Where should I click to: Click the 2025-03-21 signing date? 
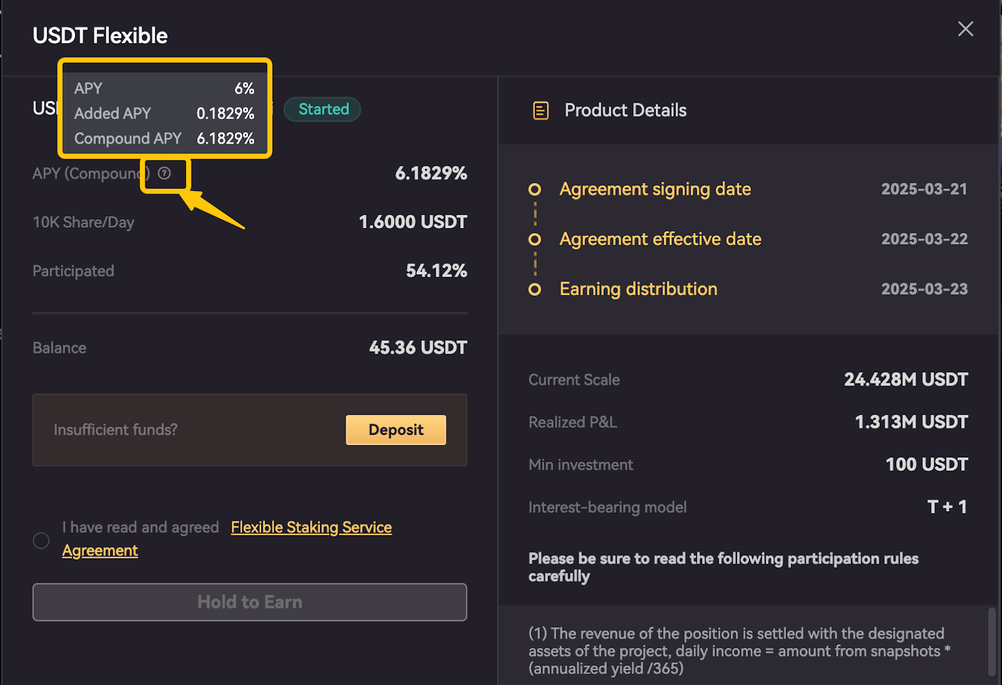pos(924,189)
